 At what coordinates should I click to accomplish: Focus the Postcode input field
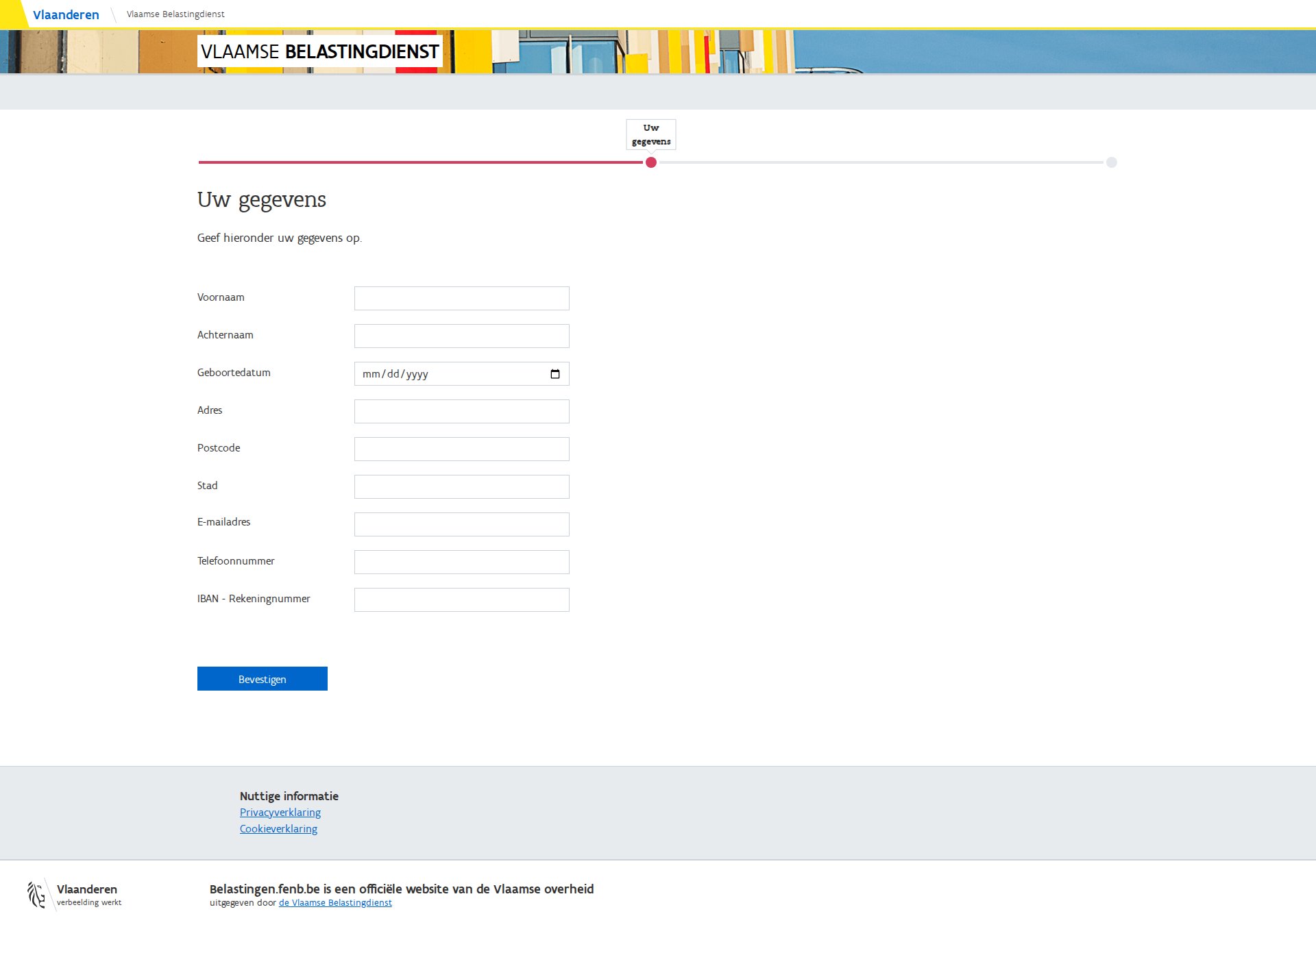(x=461, y=449)
